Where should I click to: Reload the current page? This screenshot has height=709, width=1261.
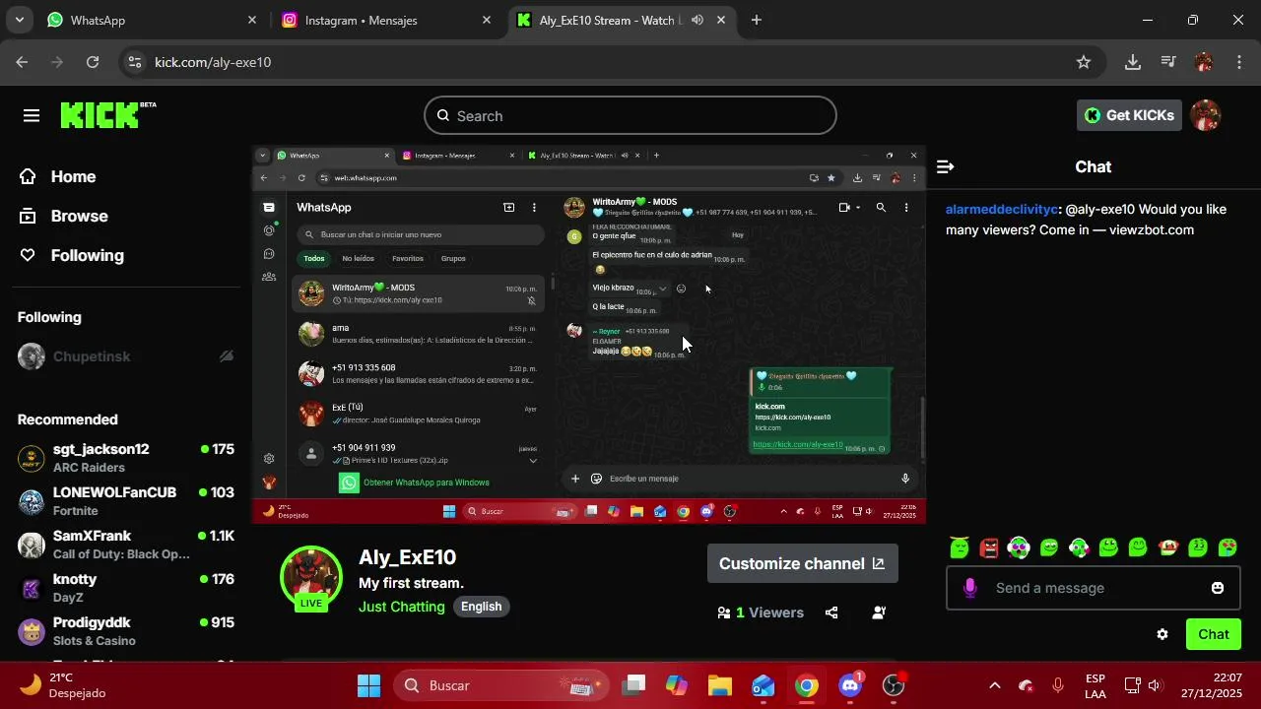(x=93, y=62)
